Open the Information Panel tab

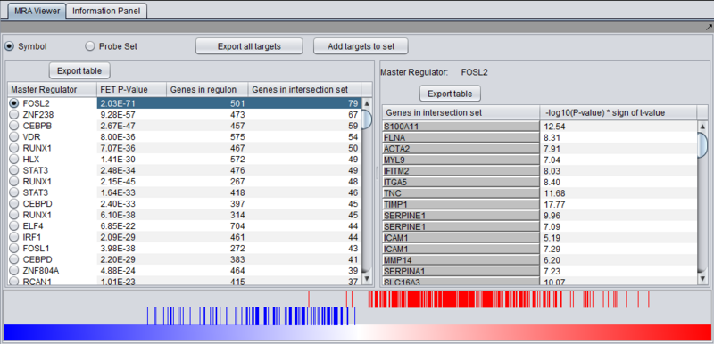click(x=106, y=11)
